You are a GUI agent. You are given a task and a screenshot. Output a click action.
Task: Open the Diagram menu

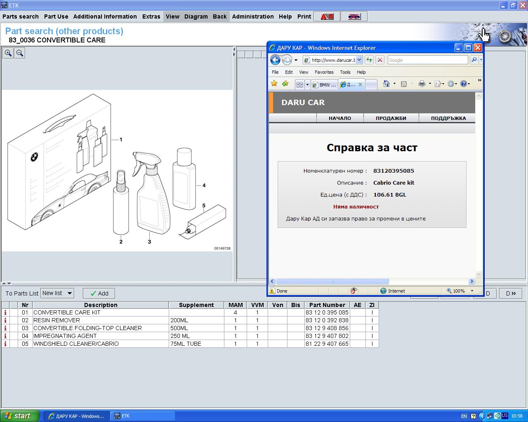[x=196, y=16]
